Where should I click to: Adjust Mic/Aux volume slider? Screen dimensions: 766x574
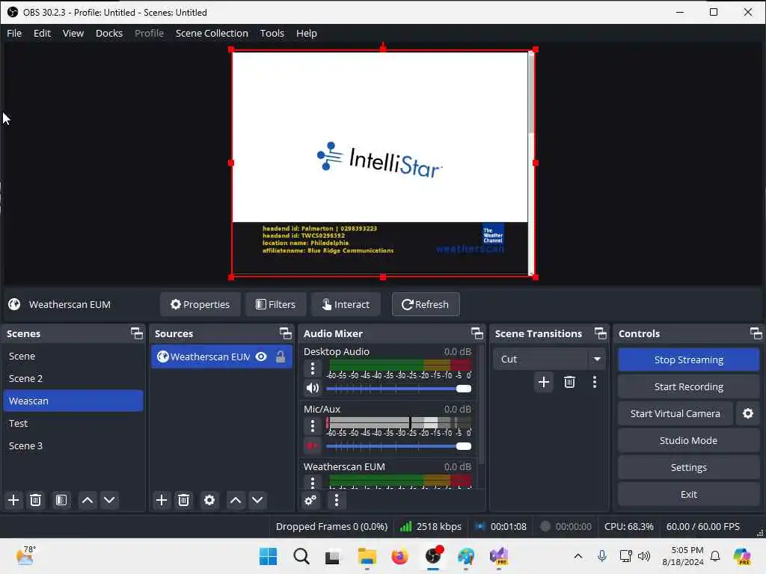click(399, 446)
